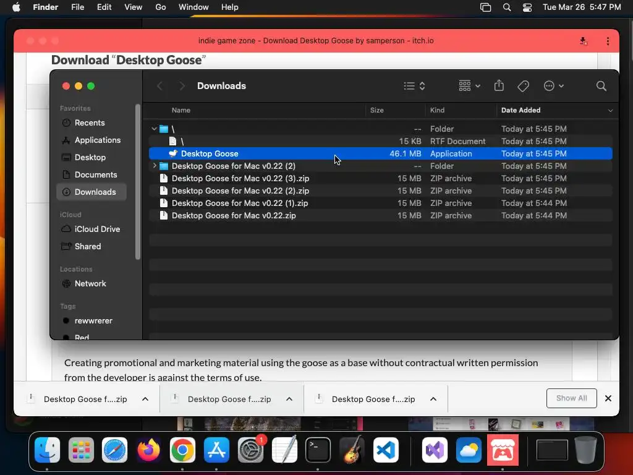This screenshot has height=475, width=633.
Task: Open GarageBand from the Dock
Action: (x=352, y=450)
